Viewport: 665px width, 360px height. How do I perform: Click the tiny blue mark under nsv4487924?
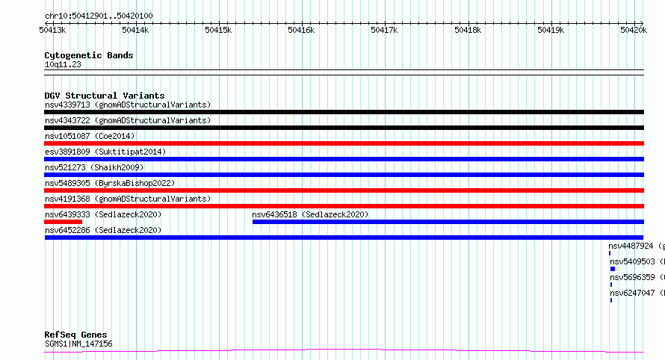(610, 253)
